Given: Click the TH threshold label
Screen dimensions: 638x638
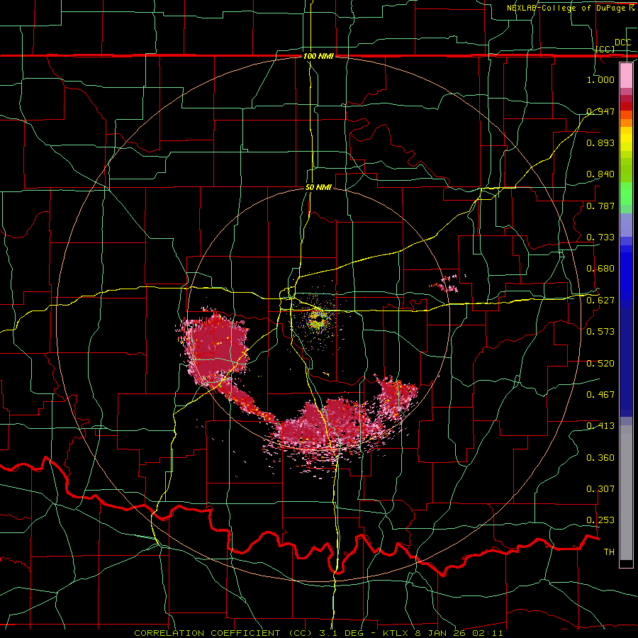Looking at the screenshot, I should pos(609,552).
